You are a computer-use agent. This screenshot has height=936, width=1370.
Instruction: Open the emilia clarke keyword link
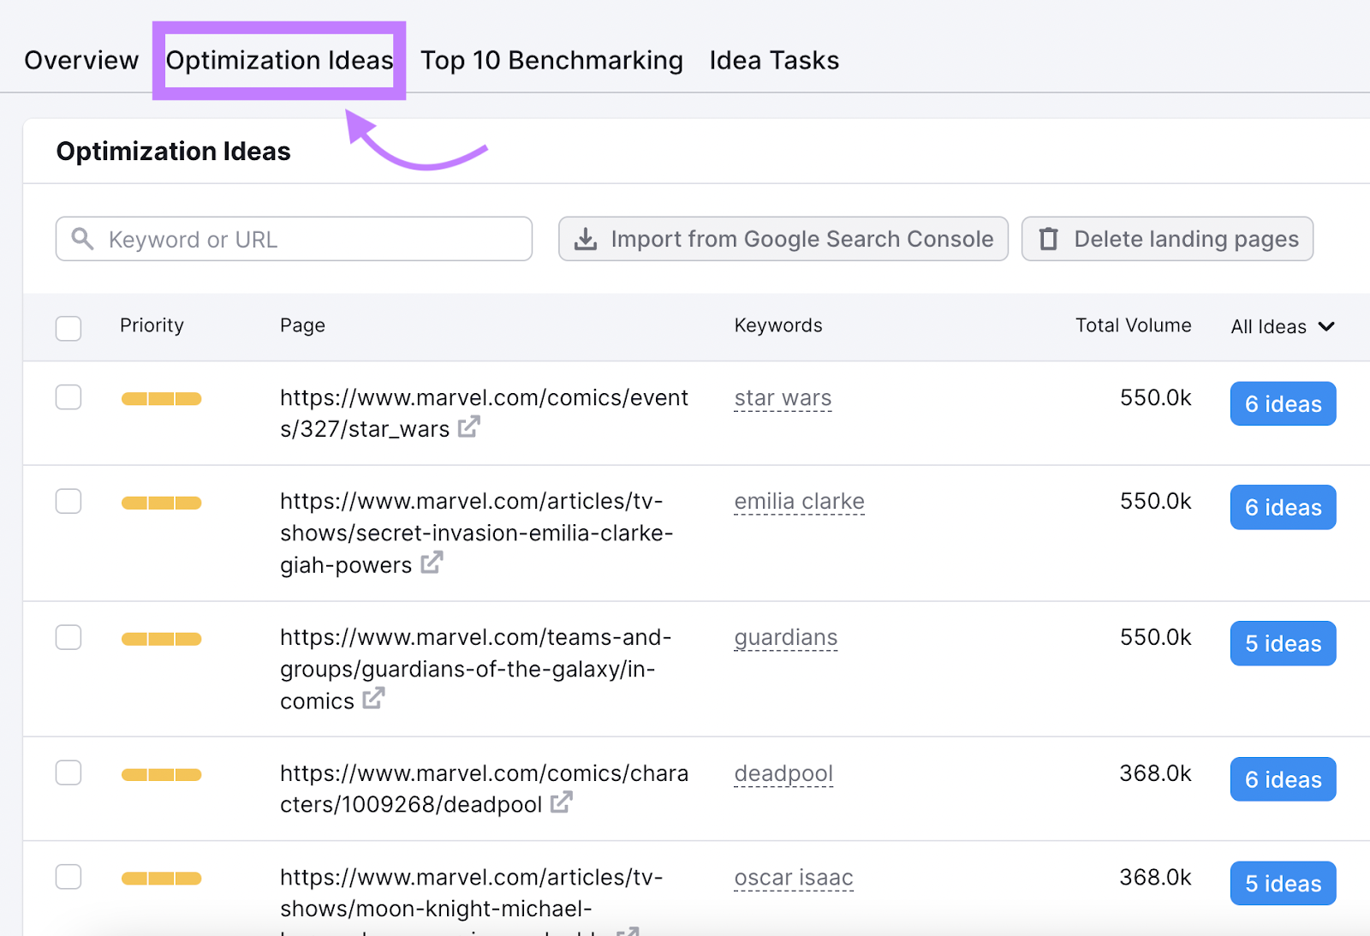(x=798, y=502)
